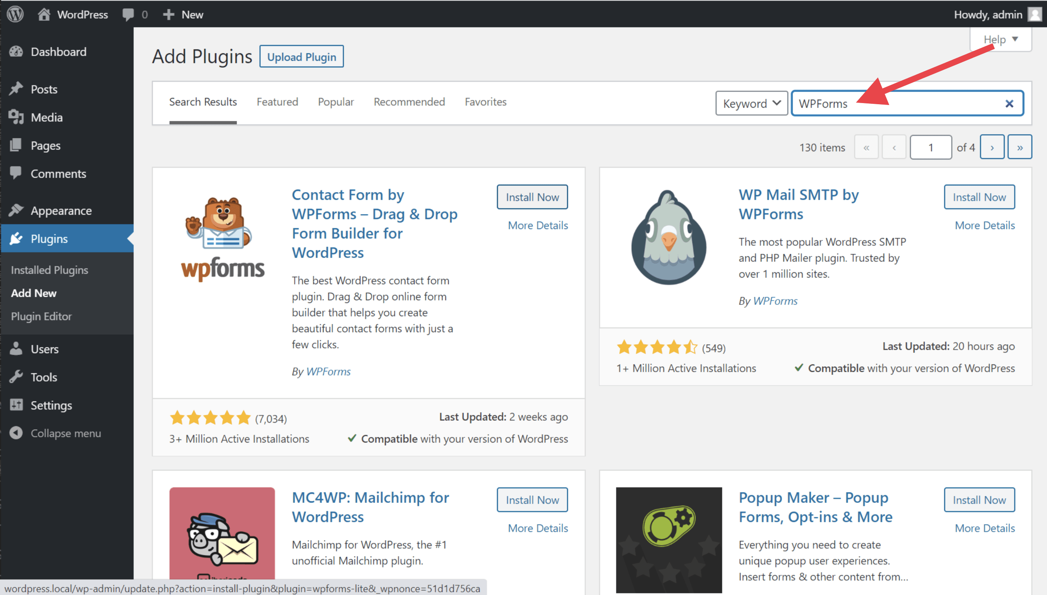
Task: Select the Search Results tab
Action: [203, 102]
